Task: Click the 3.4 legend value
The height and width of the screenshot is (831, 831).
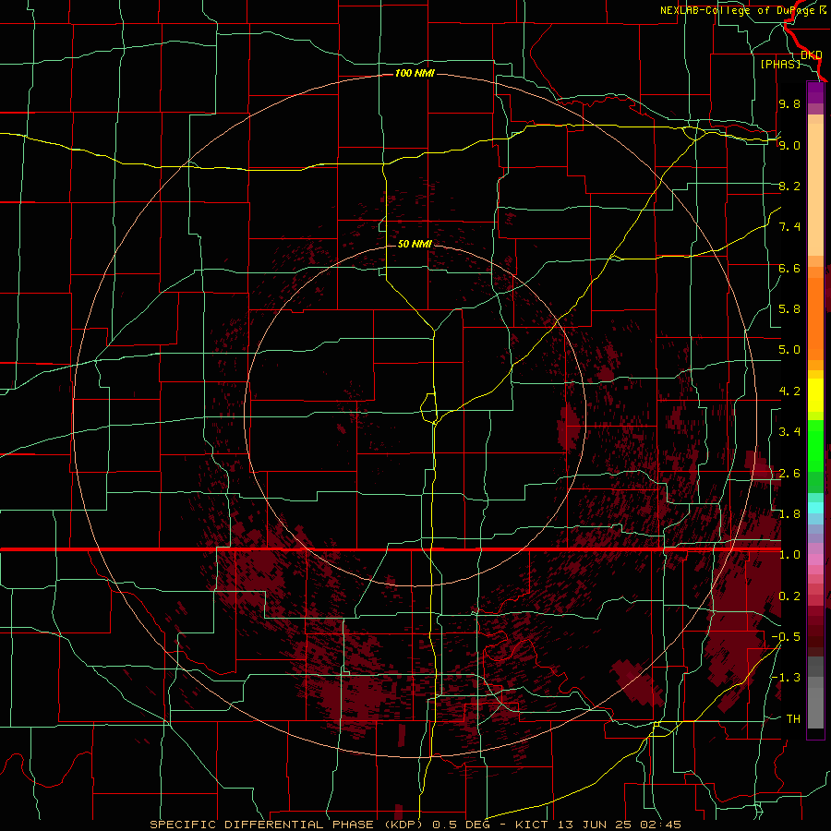Action: pos(789,432)
